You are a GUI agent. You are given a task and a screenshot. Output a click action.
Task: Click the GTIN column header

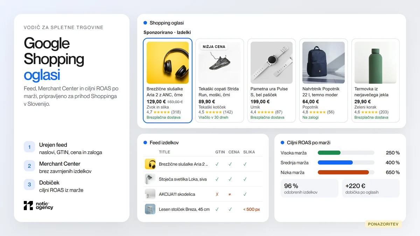tap(220, 152)
